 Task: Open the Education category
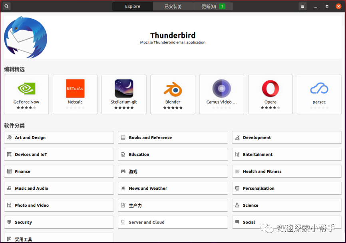tap(173, 155)
